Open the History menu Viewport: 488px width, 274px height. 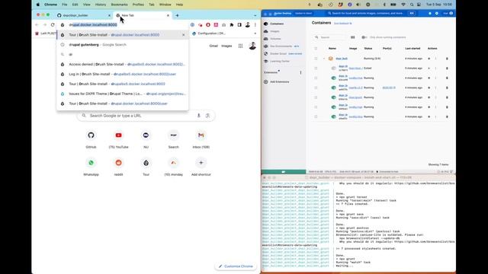pos(101,5)
